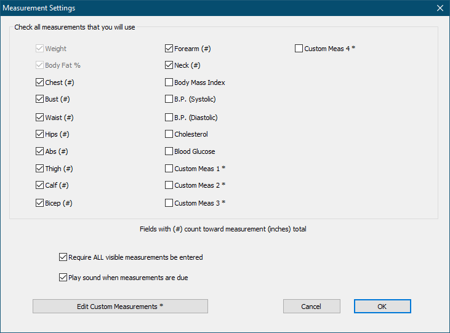Disable the Waist (#) measurement
Screen dimensions: 450x333
pos(40,118)
